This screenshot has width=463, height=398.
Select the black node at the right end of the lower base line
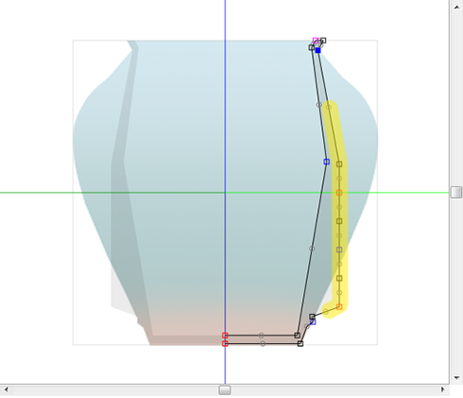pyautogui.click(x=300, y=343)
